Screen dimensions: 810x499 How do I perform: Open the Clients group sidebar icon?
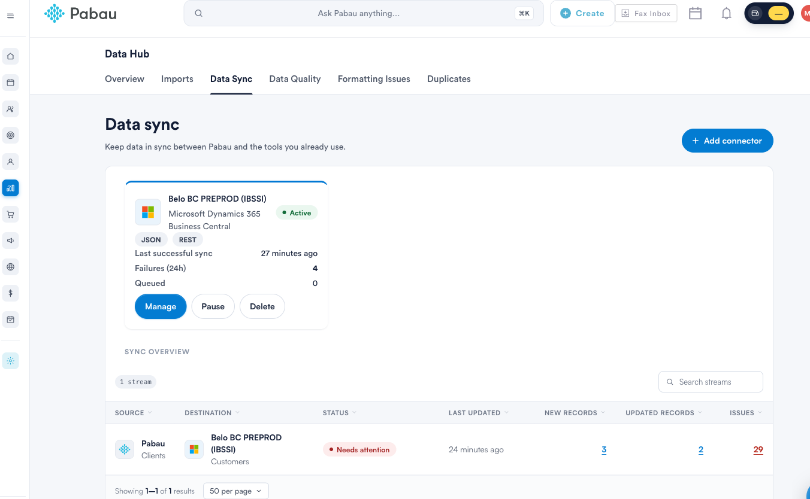[x=10, y=109]
